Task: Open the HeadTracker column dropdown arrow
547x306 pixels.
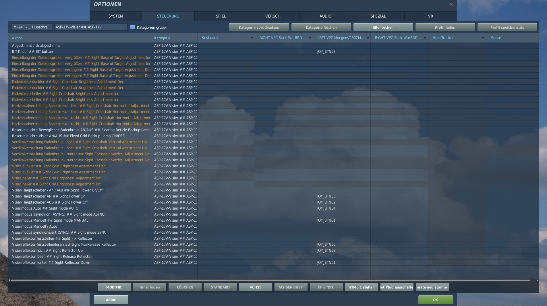Action: [x=483, y=38]
